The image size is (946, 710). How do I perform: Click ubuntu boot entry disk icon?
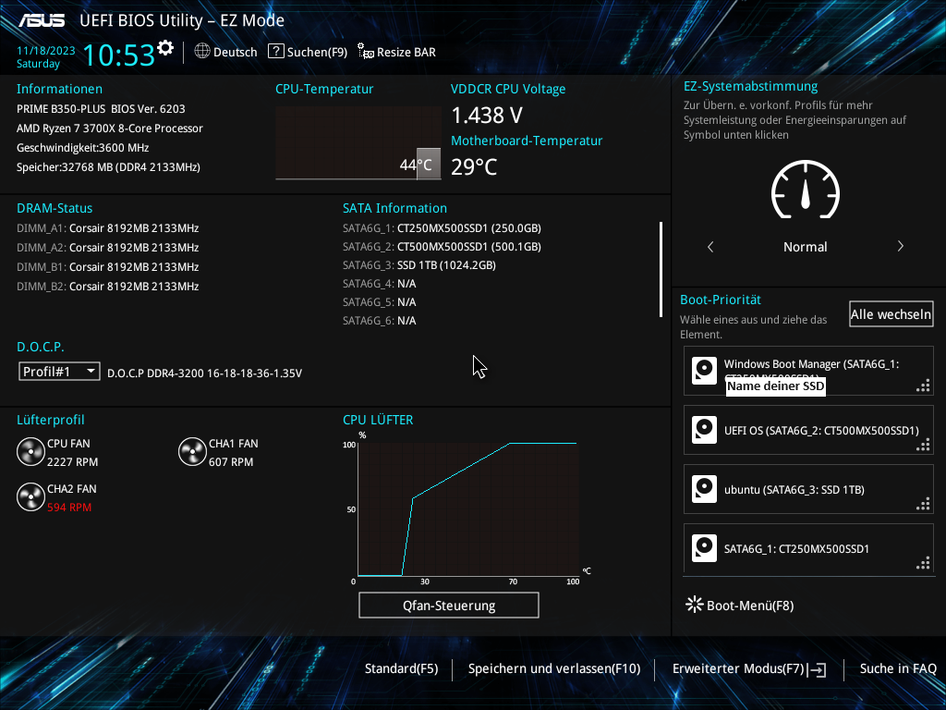(704, 489)
